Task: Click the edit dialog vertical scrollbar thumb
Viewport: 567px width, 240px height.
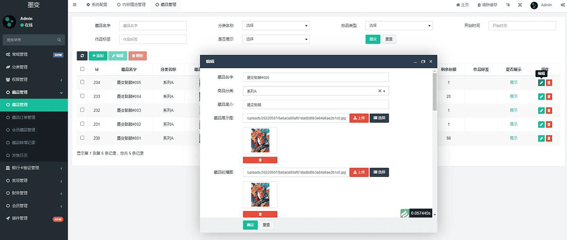Action: pyautogui.click(x=435, y=92)
